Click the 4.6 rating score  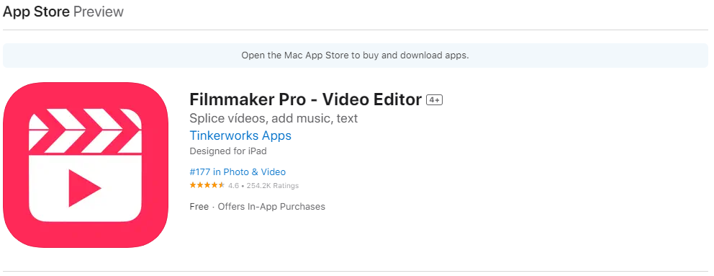(x=234, y=186)
